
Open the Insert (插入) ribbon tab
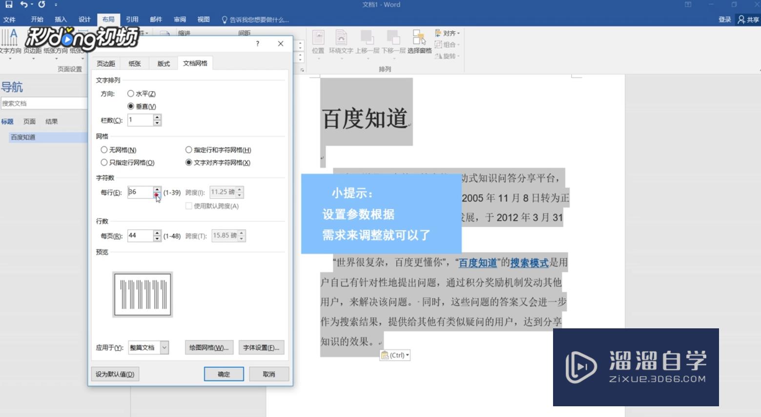click(61, 19)
